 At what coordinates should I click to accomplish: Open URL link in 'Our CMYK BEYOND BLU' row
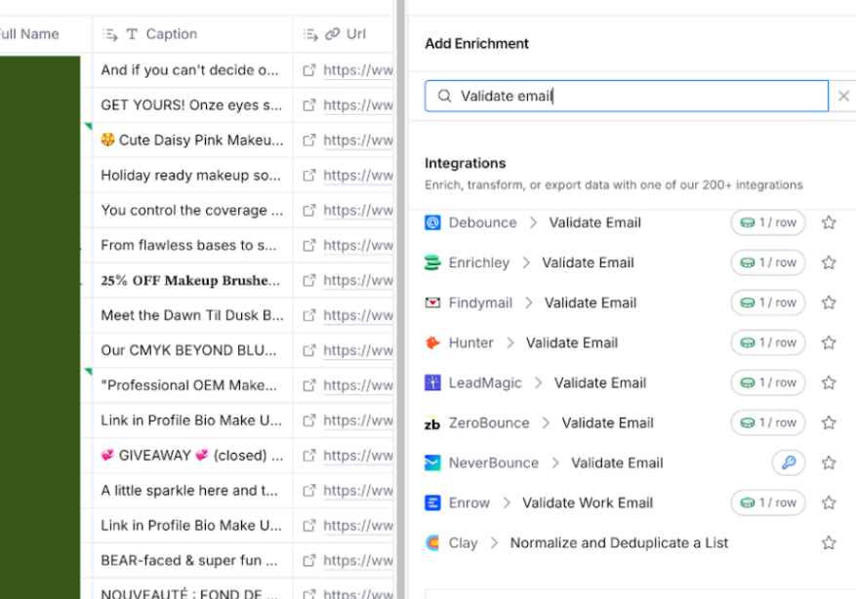[x=357, y=350]
